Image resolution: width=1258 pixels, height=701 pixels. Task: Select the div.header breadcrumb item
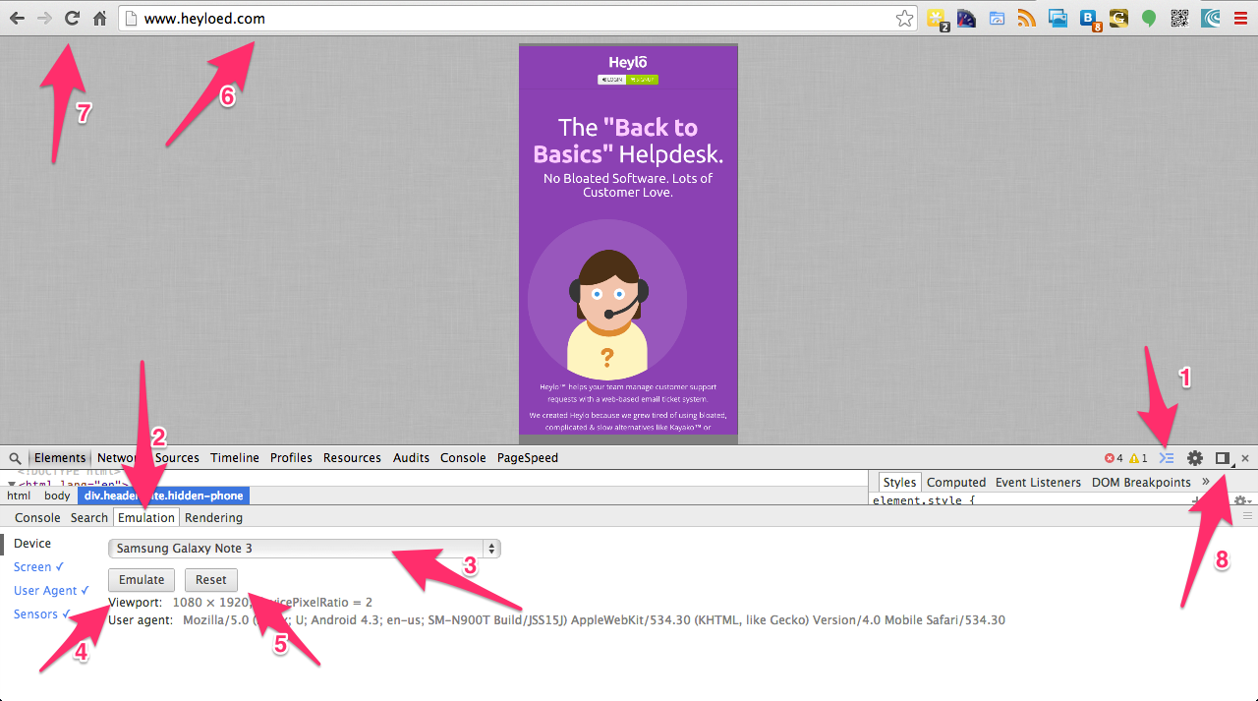[x=163, y=497]
